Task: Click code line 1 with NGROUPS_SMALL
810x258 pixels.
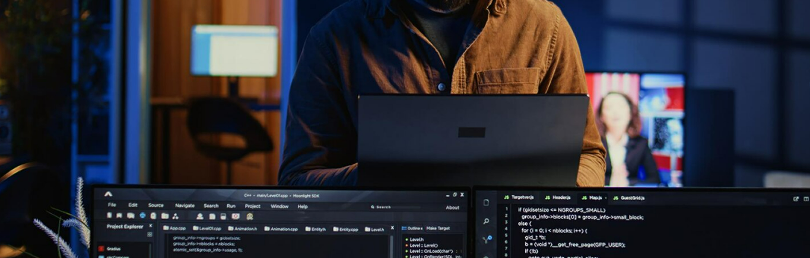Action: point(561,210)
